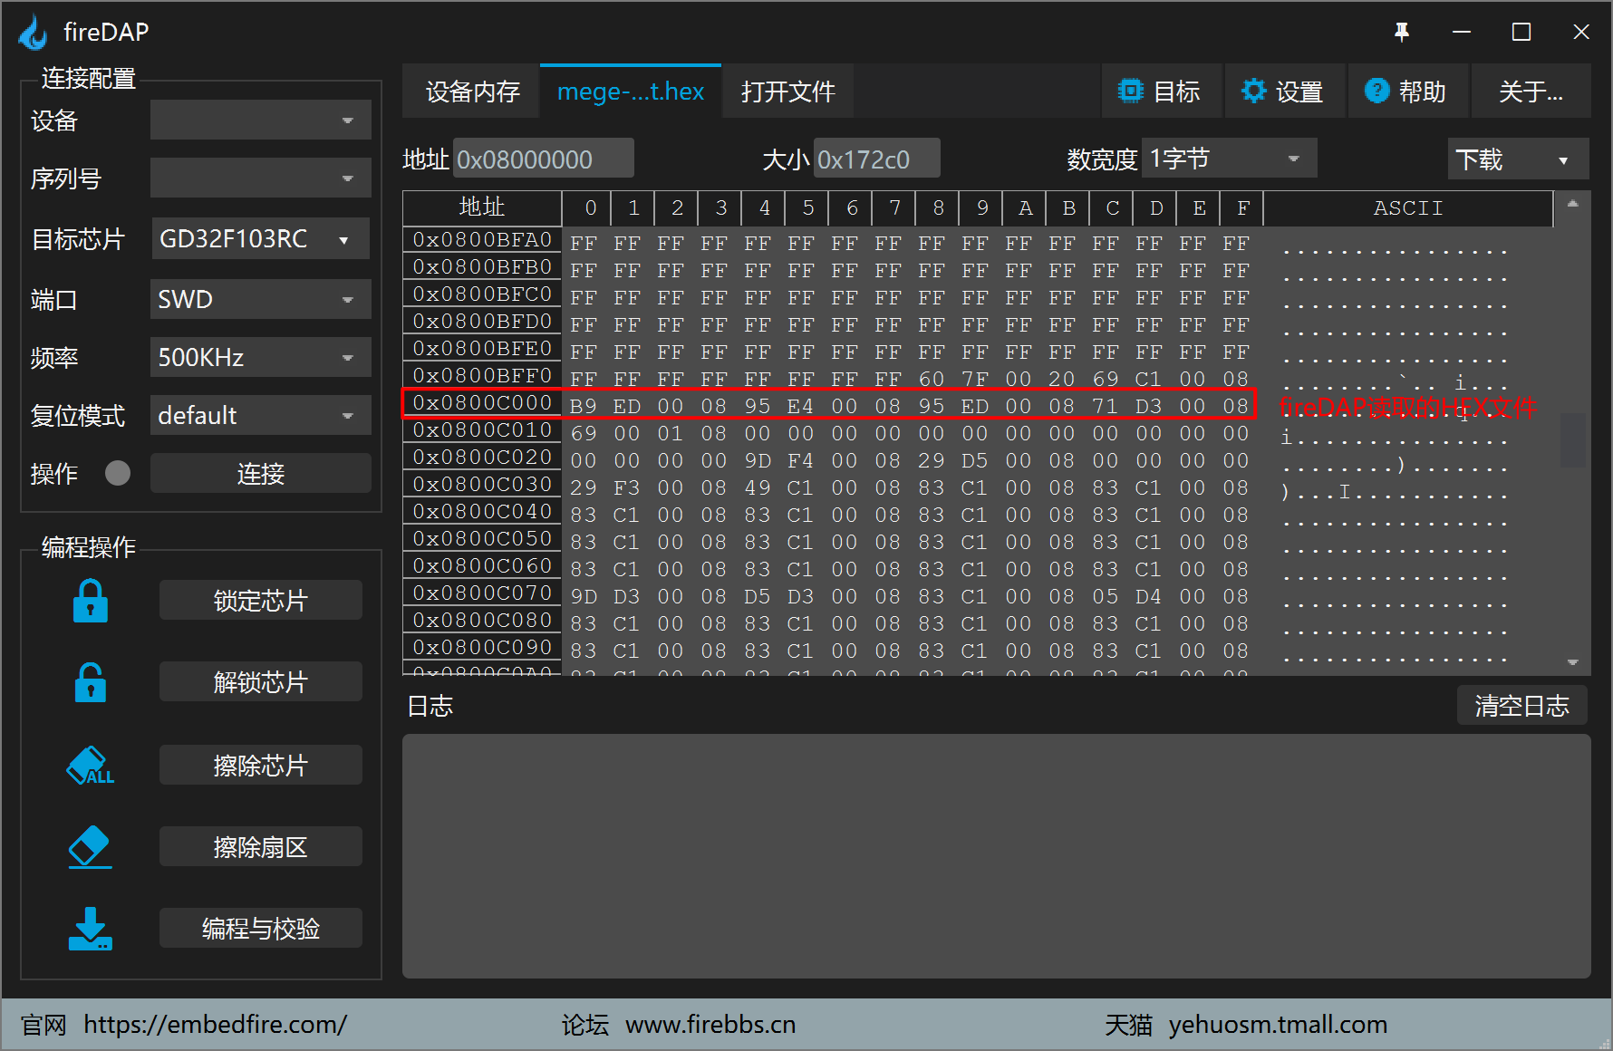1613x1051 pixels.
Task: Open the SWD port dropdown
Action: click(261, 299)
